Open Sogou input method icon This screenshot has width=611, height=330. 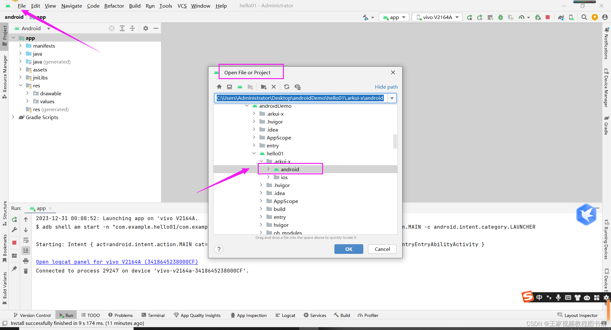point(528,297)
